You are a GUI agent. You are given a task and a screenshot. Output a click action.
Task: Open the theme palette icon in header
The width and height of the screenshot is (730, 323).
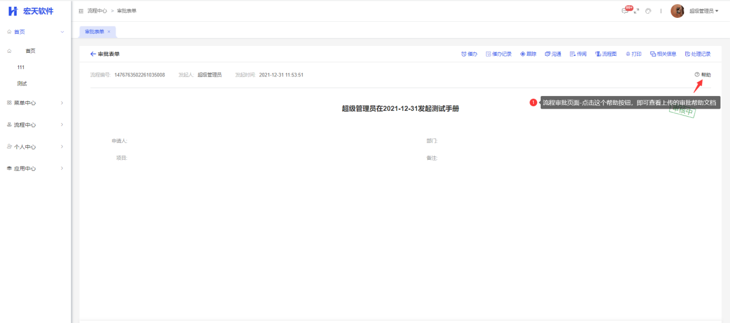(648, 11)
